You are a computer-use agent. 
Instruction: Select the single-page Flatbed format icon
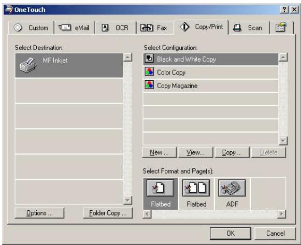point(160,188)
